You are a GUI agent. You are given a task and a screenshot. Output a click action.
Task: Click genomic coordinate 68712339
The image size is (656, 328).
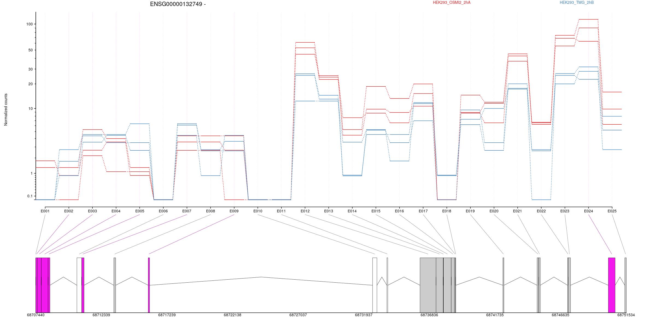(101, 315)
